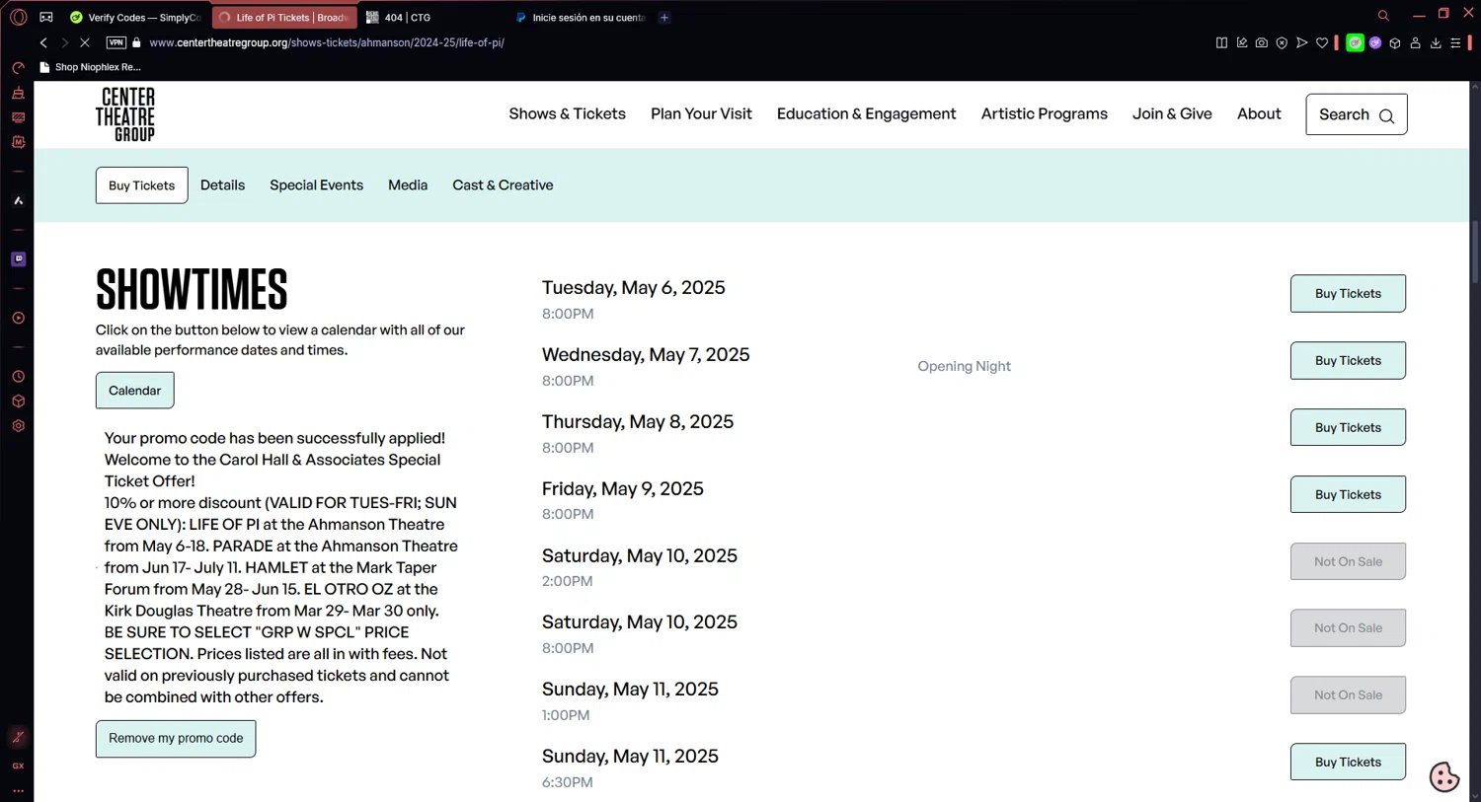
Task: Open the purple extension icon
Action: [x=1375, y=42]
